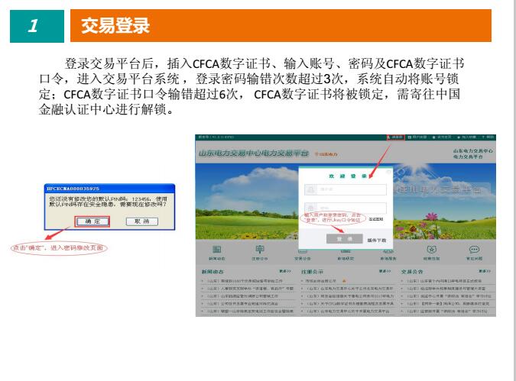Select 加入收藏 in the top bar
The height and width of the screenshot is (381, 516).
click(x=466, y=137)
